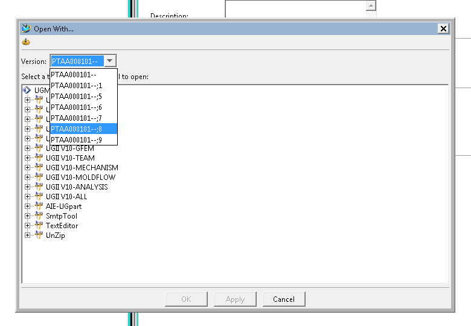Select PTAA000101-- in the version list
Image resolution: width=471 pixels, height=326 pixels.
[83, 75]
